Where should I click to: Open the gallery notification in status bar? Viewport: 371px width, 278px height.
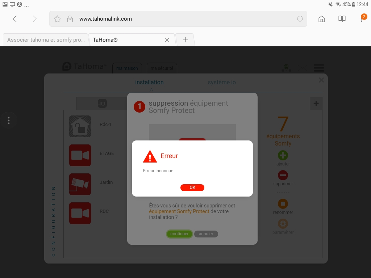point(5,4)
